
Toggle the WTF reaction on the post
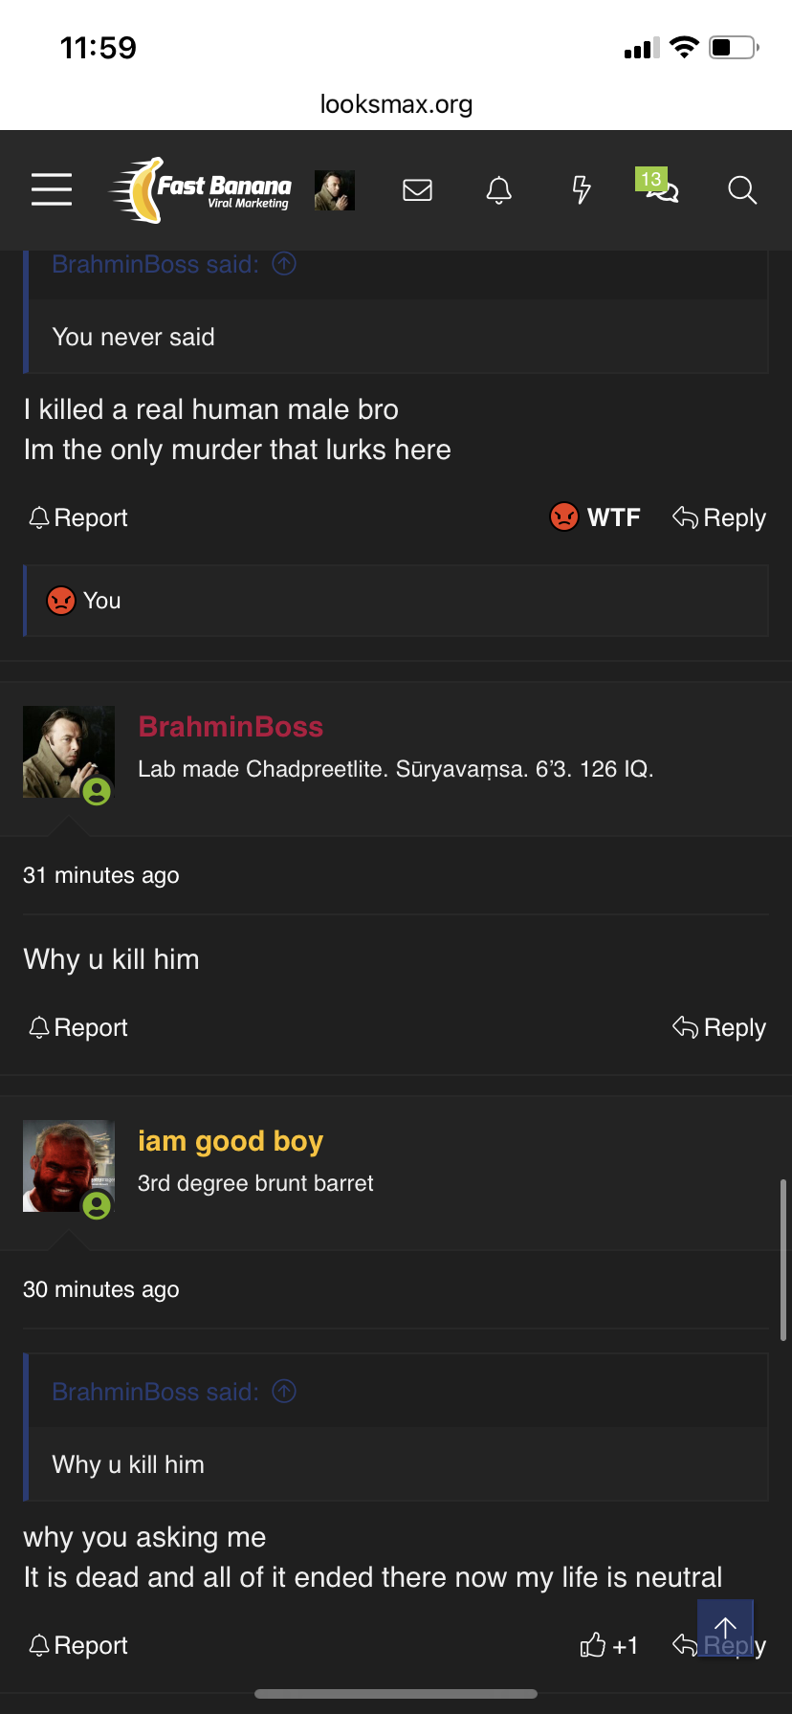coord(595,517)
